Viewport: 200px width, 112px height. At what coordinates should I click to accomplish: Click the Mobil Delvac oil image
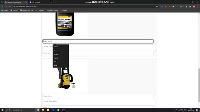(65, 24)
